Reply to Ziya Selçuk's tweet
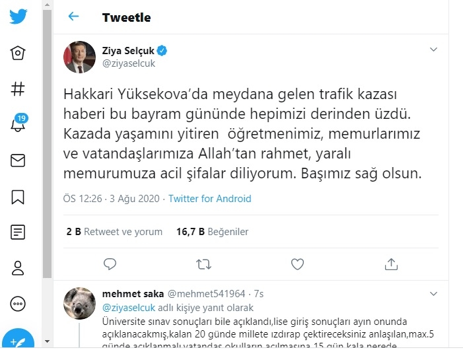The height and width of the screenshot is (352, 463). 110,264
